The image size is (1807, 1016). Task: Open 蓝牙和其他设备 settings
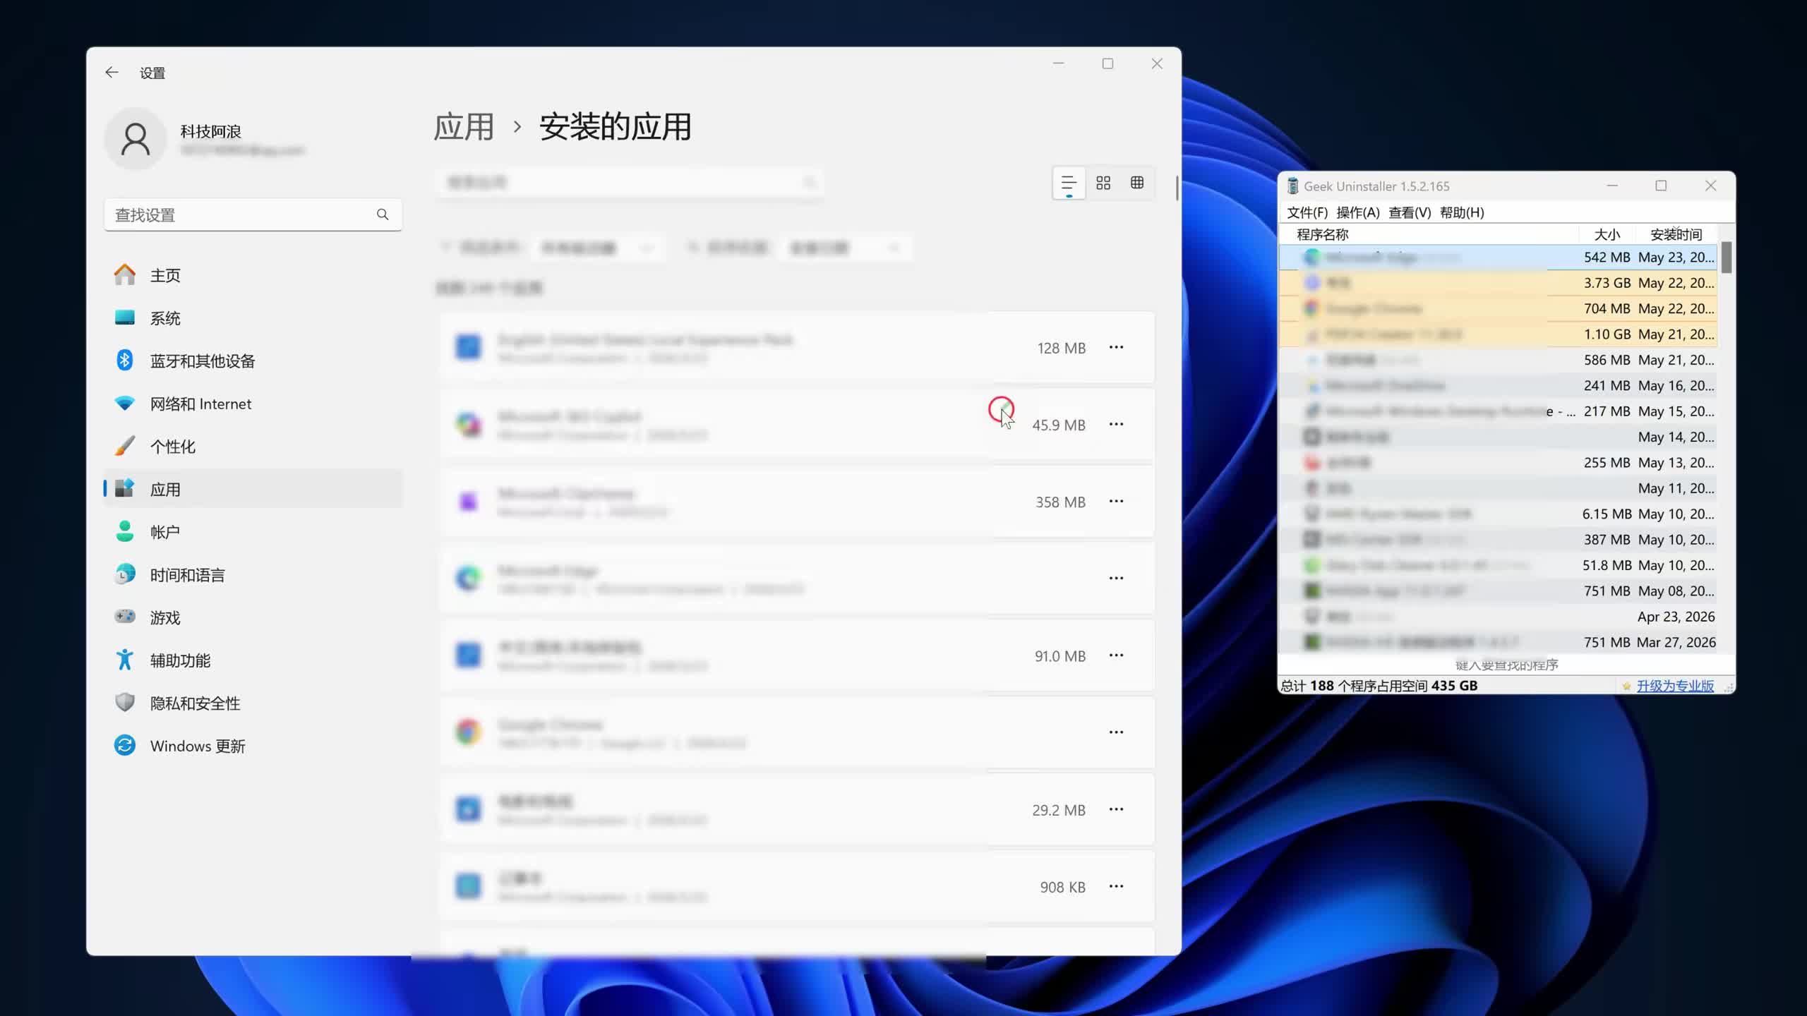click(253, 361)
